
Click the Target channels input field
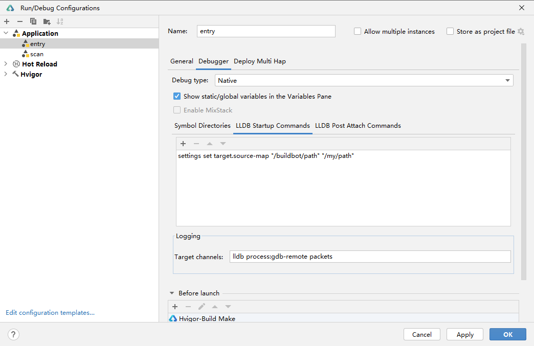(x=370, y=257)
